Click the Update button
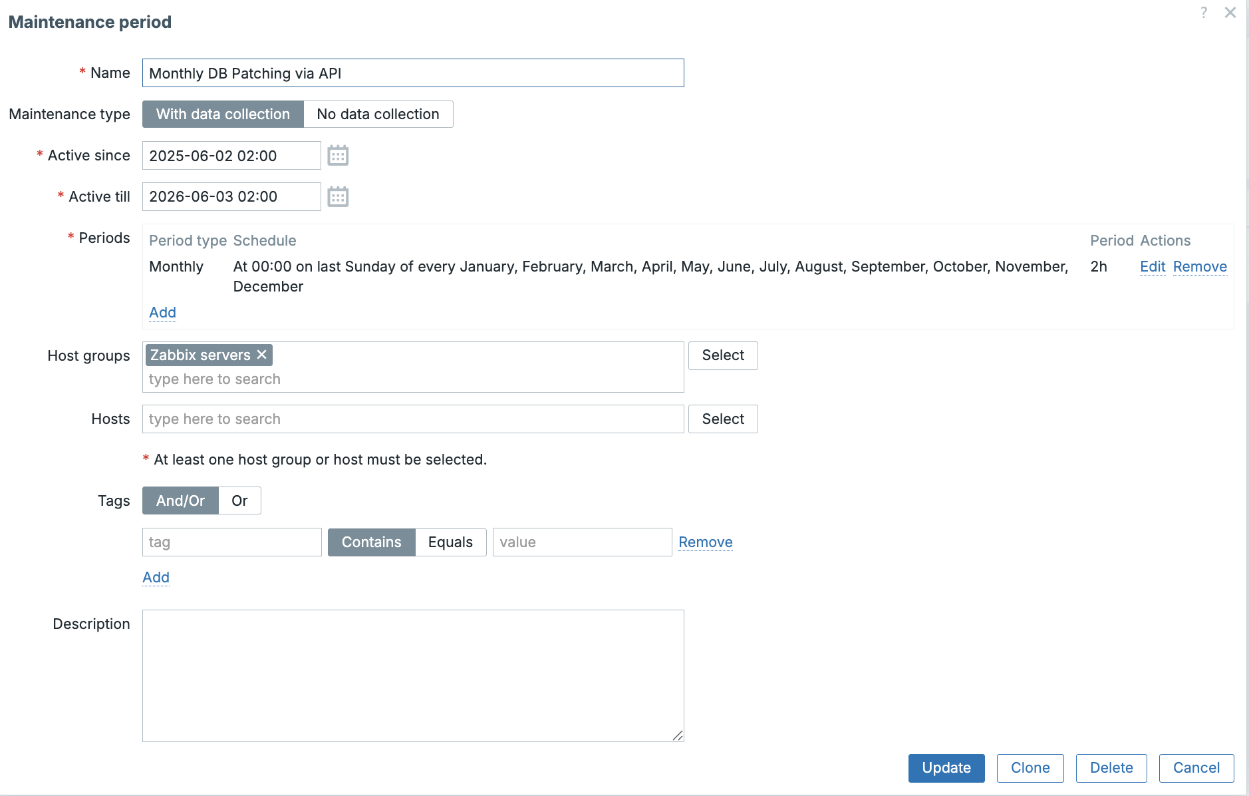 (x=946, y=768)
